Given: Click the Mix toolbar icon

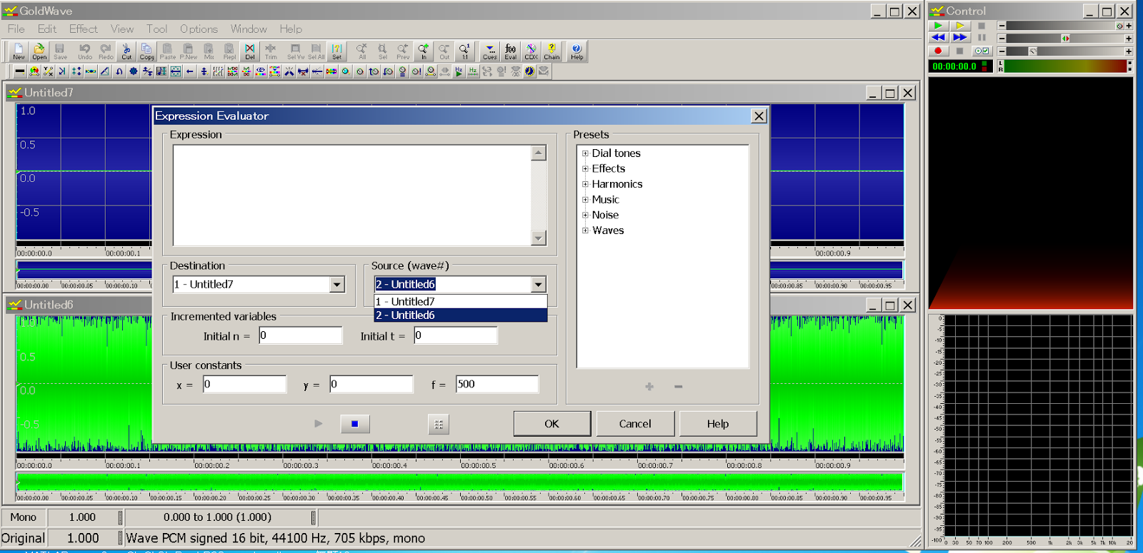Looking at the screenshot, I should (x=209, y=51).
